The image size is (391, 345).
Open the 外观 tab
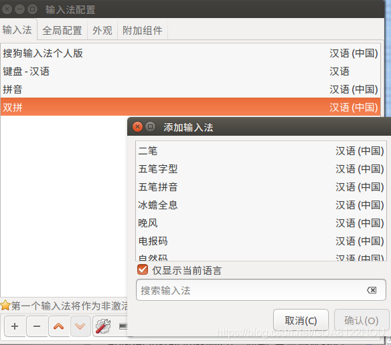click(102, 31)
